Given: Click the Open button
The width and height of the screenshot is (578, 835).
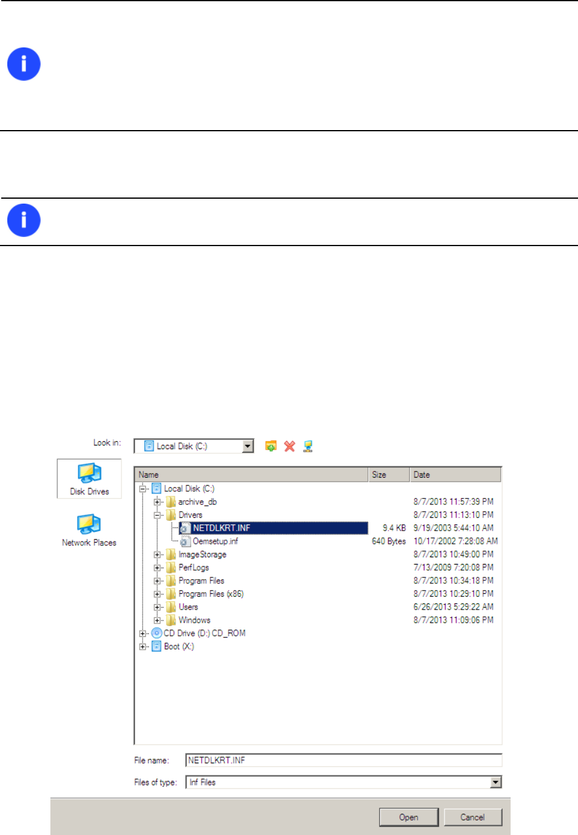Looking at the screenshot, I should (x=409, y=817).
